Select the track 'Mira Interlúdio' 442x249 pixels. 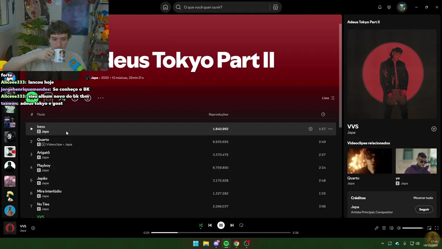pos(181,193)
